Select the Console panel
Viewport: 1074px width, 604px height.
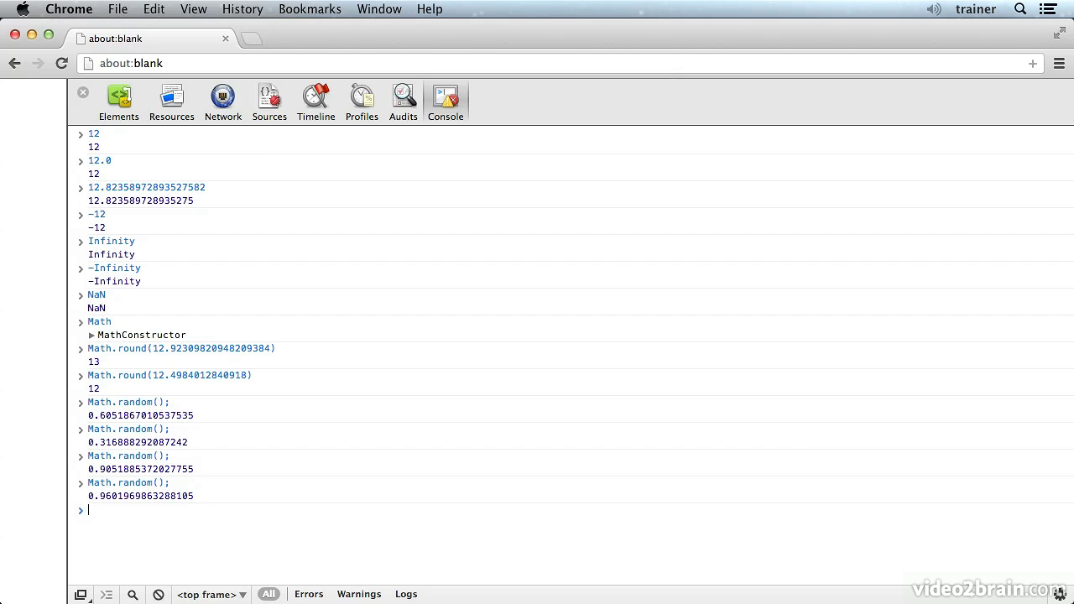[446, 102]
